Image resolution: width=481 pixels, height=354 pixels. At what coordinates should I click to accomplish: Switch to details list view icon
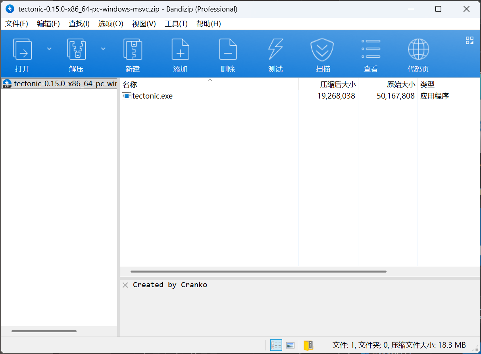coord(276,345)
